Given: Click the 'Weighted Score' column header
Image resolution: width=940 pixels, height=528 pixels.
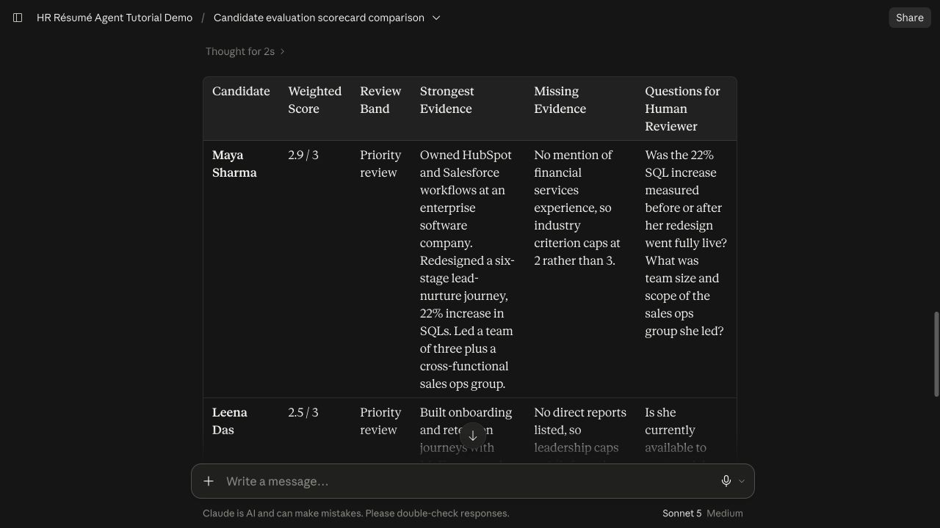Looking at the screenshot, I should click(315, 100).
